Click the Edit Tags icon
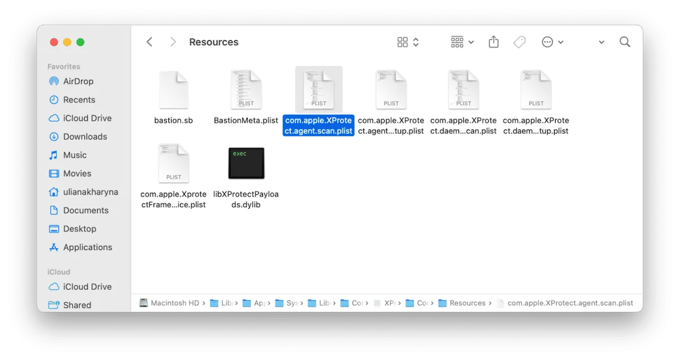The height and width of the screenshot is (361, 680). click(x=520, y=42)
